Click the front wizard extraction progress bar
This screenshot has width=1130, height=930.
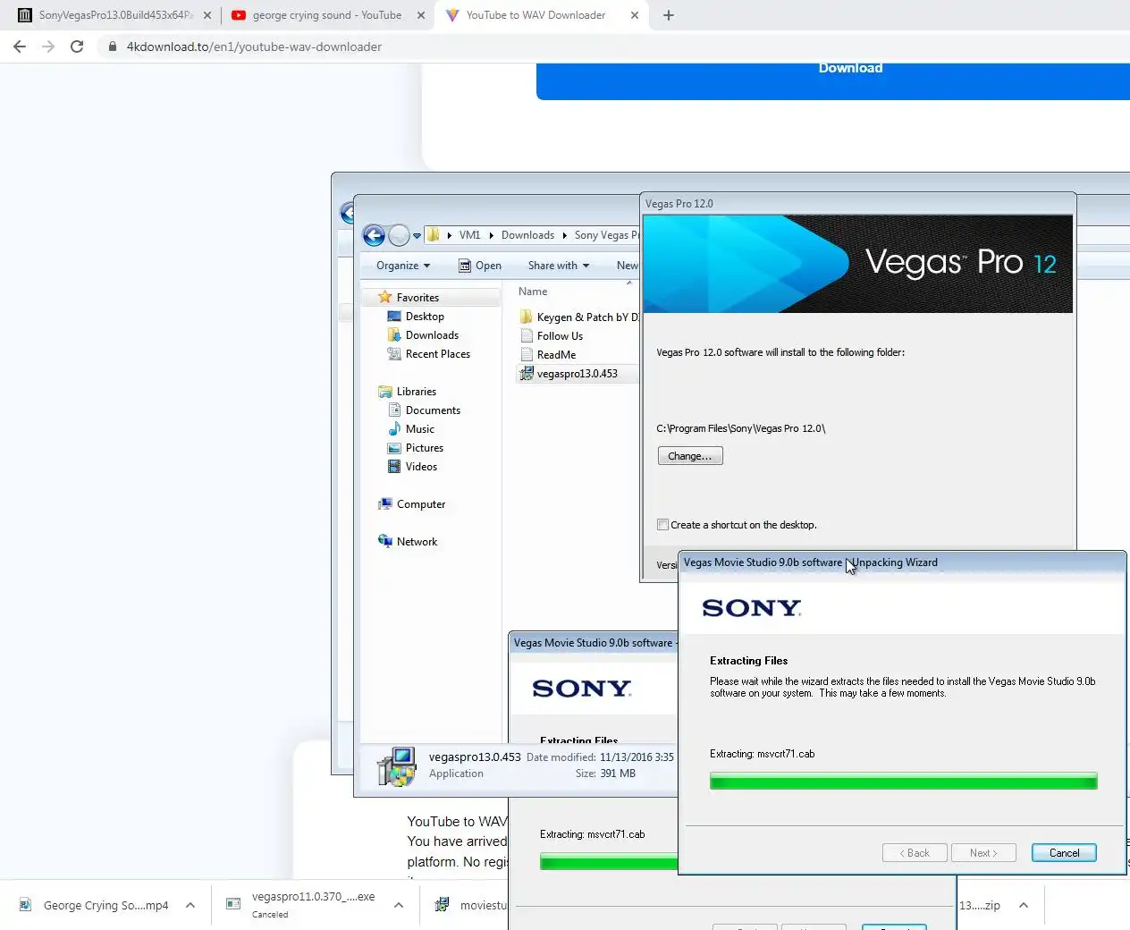pos(903,782)
